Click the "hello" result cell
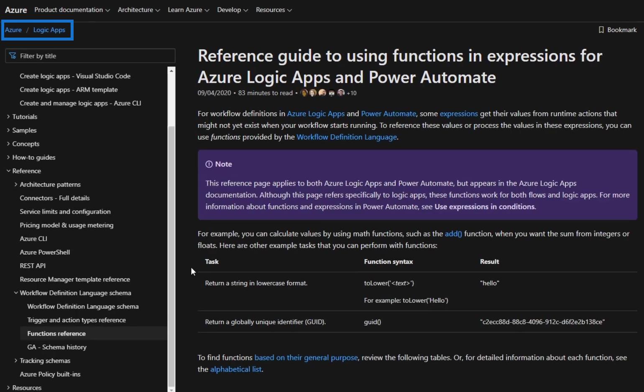Screen dimensions: 644x392 pos(490,283)
